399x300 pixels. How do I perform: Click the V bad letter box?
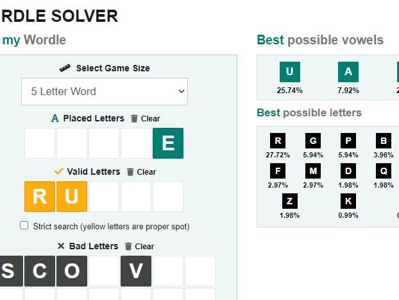136,271
